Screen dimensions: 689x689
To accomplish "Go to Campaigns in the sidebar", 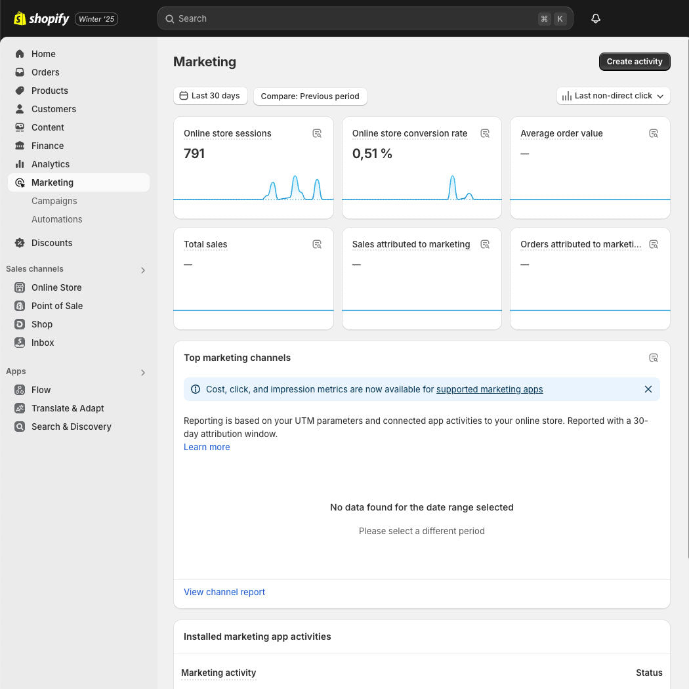I will coord(54,201).
